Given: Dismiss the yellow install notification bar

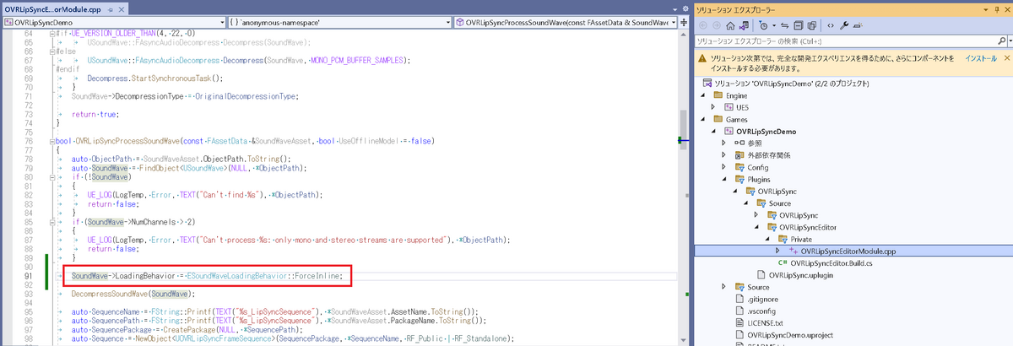Looking at the screenshot, I should 1007,59.
